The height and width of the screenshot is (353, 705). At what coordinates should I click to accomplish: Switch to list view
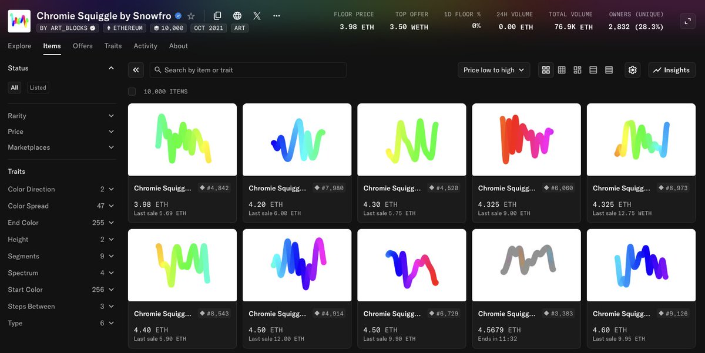tap(593, 70)
